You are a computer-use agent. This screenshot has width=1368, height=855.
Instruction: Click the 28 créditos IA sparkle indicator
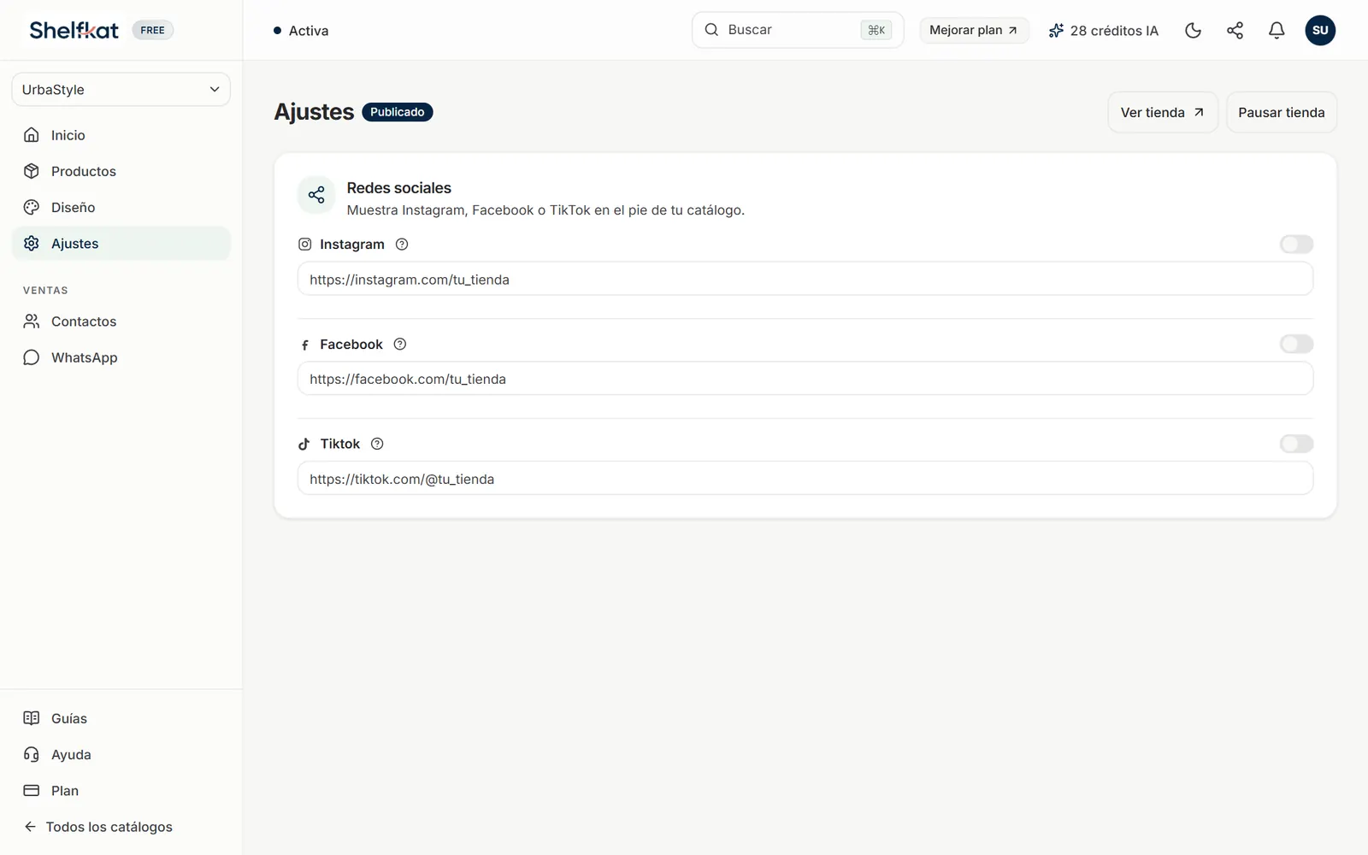click(x=1103, y=31)
